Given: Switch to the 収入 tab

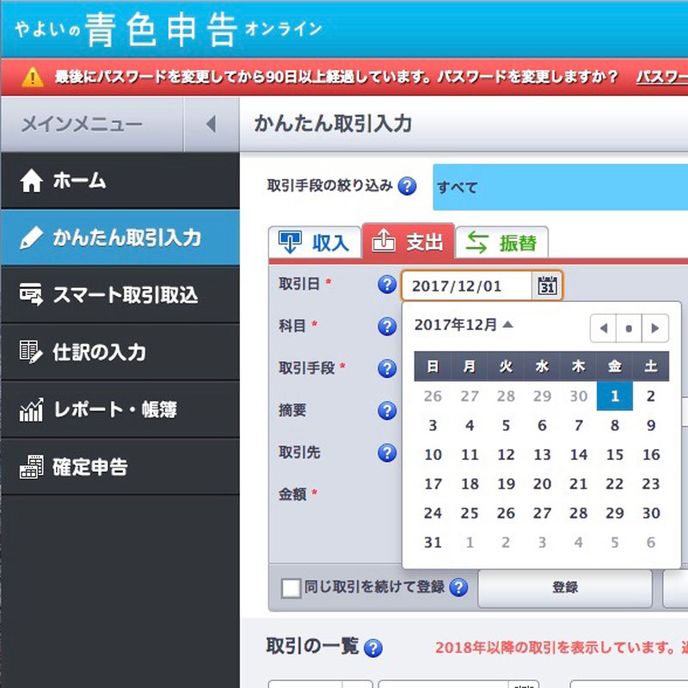Looking at the screenshot, I should tap(315, 243).
